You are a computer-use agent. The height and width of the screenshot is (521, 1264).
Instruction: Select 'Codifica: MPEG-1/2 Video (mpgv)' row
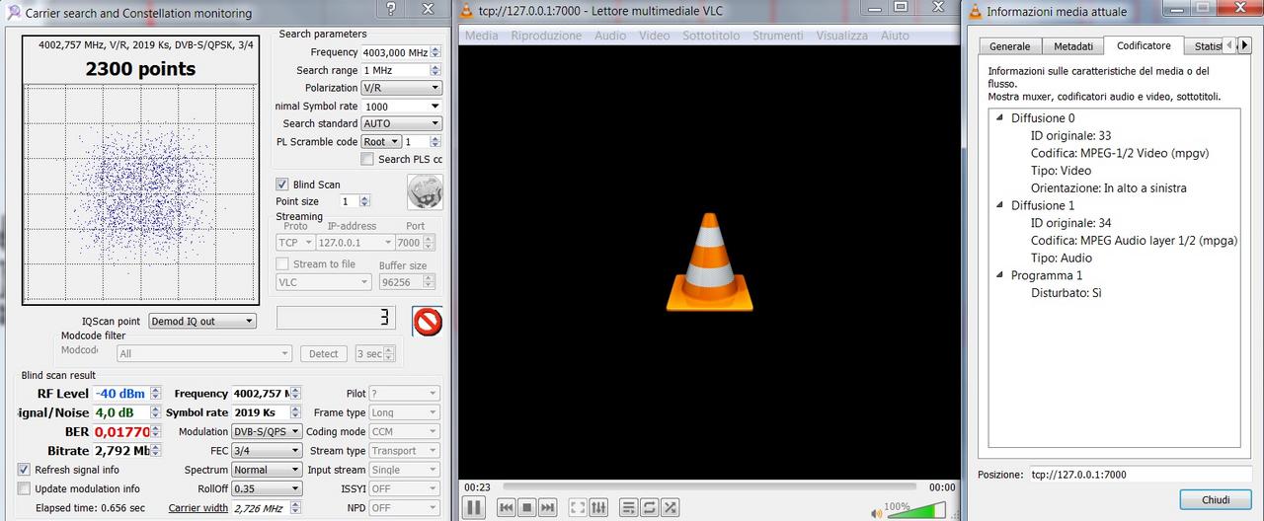[x=1120, y=153]
